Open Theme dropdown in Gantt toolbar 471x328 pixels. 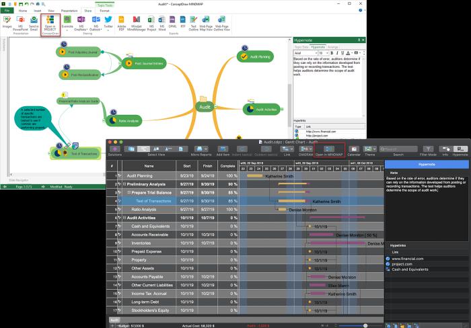tap(375, 149)
